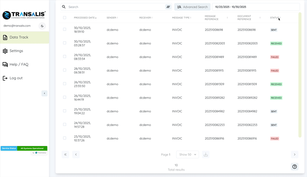This screenshot has width=307, height=177.
Task: Tick checkbox for message 202510081489
Action: [64, 57]
